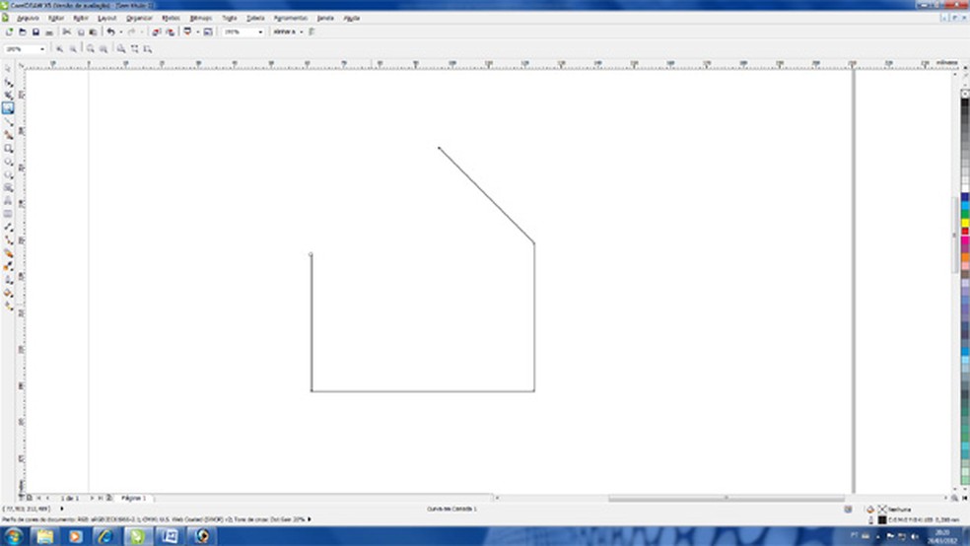The width and height of the screenshot is (970, 546).
Task: Select the Connector tool in the toolbox
Action: [x=8, y=239]
